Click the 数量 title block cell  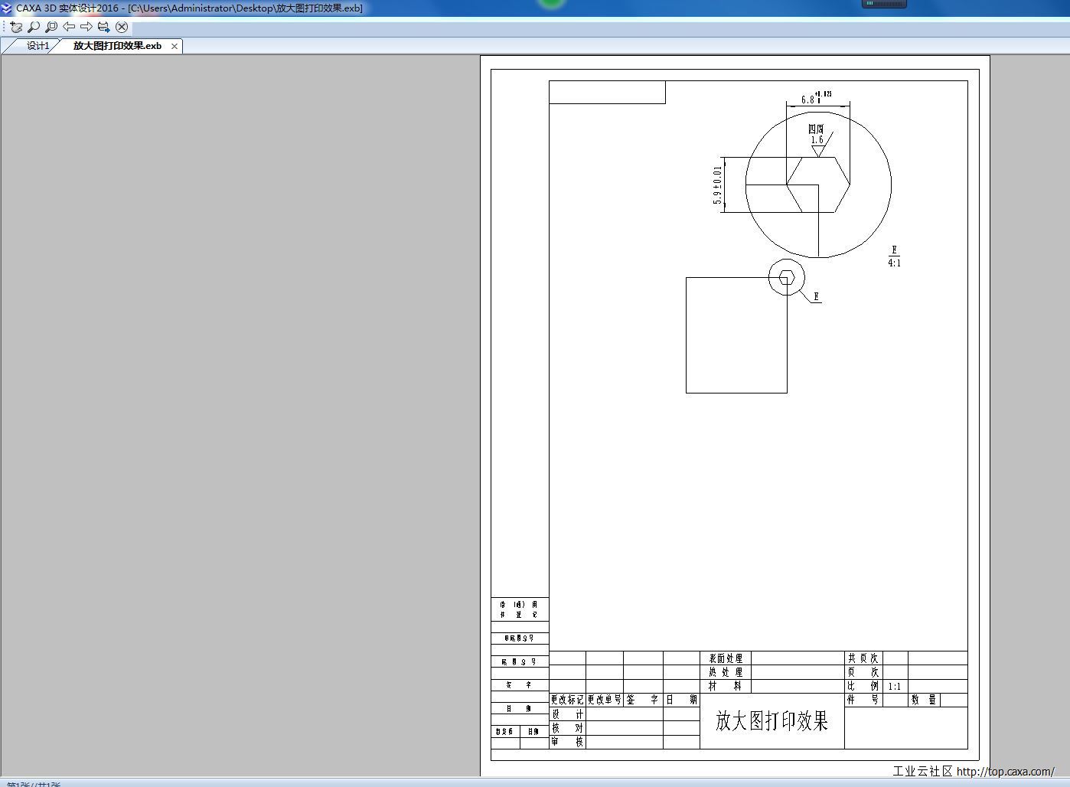pos(924,700)
